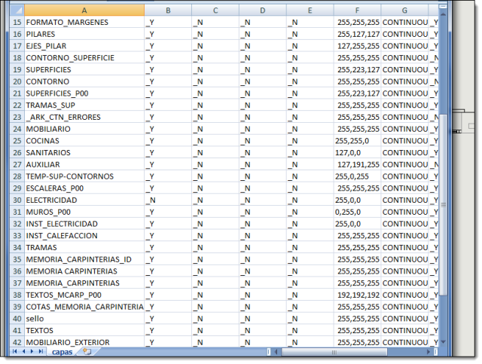Click cell ELECTRICIDAD in row 30
482x364 pixels.
[84, 200]
